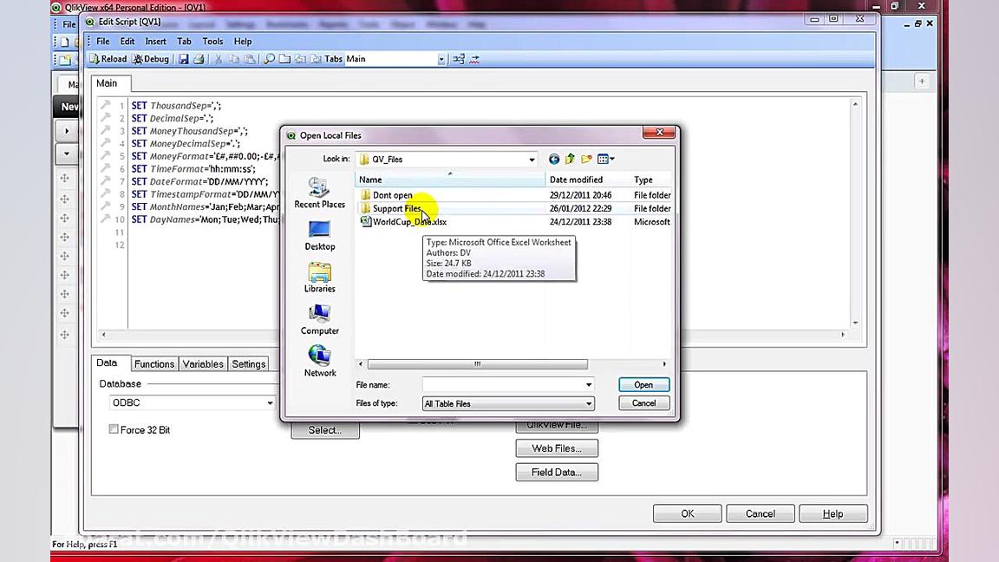Click Cancel in the Edit Script dialog

pos(760,513)
